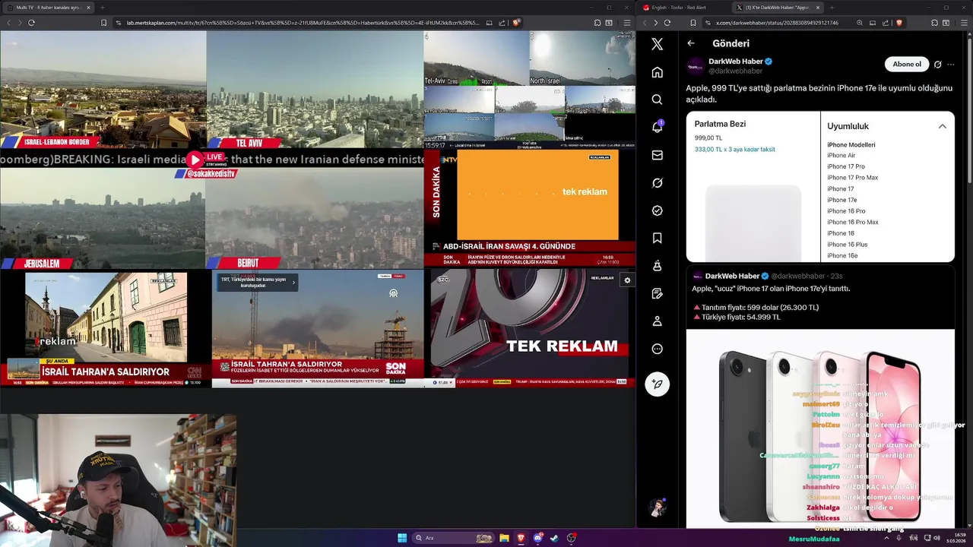Open X notifications bell icon
Viewport: 973px width, 547px height.
point(658,127)
